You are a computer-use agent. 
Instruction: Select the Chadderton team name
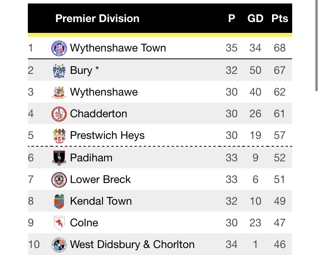click(x=99, y=114)
